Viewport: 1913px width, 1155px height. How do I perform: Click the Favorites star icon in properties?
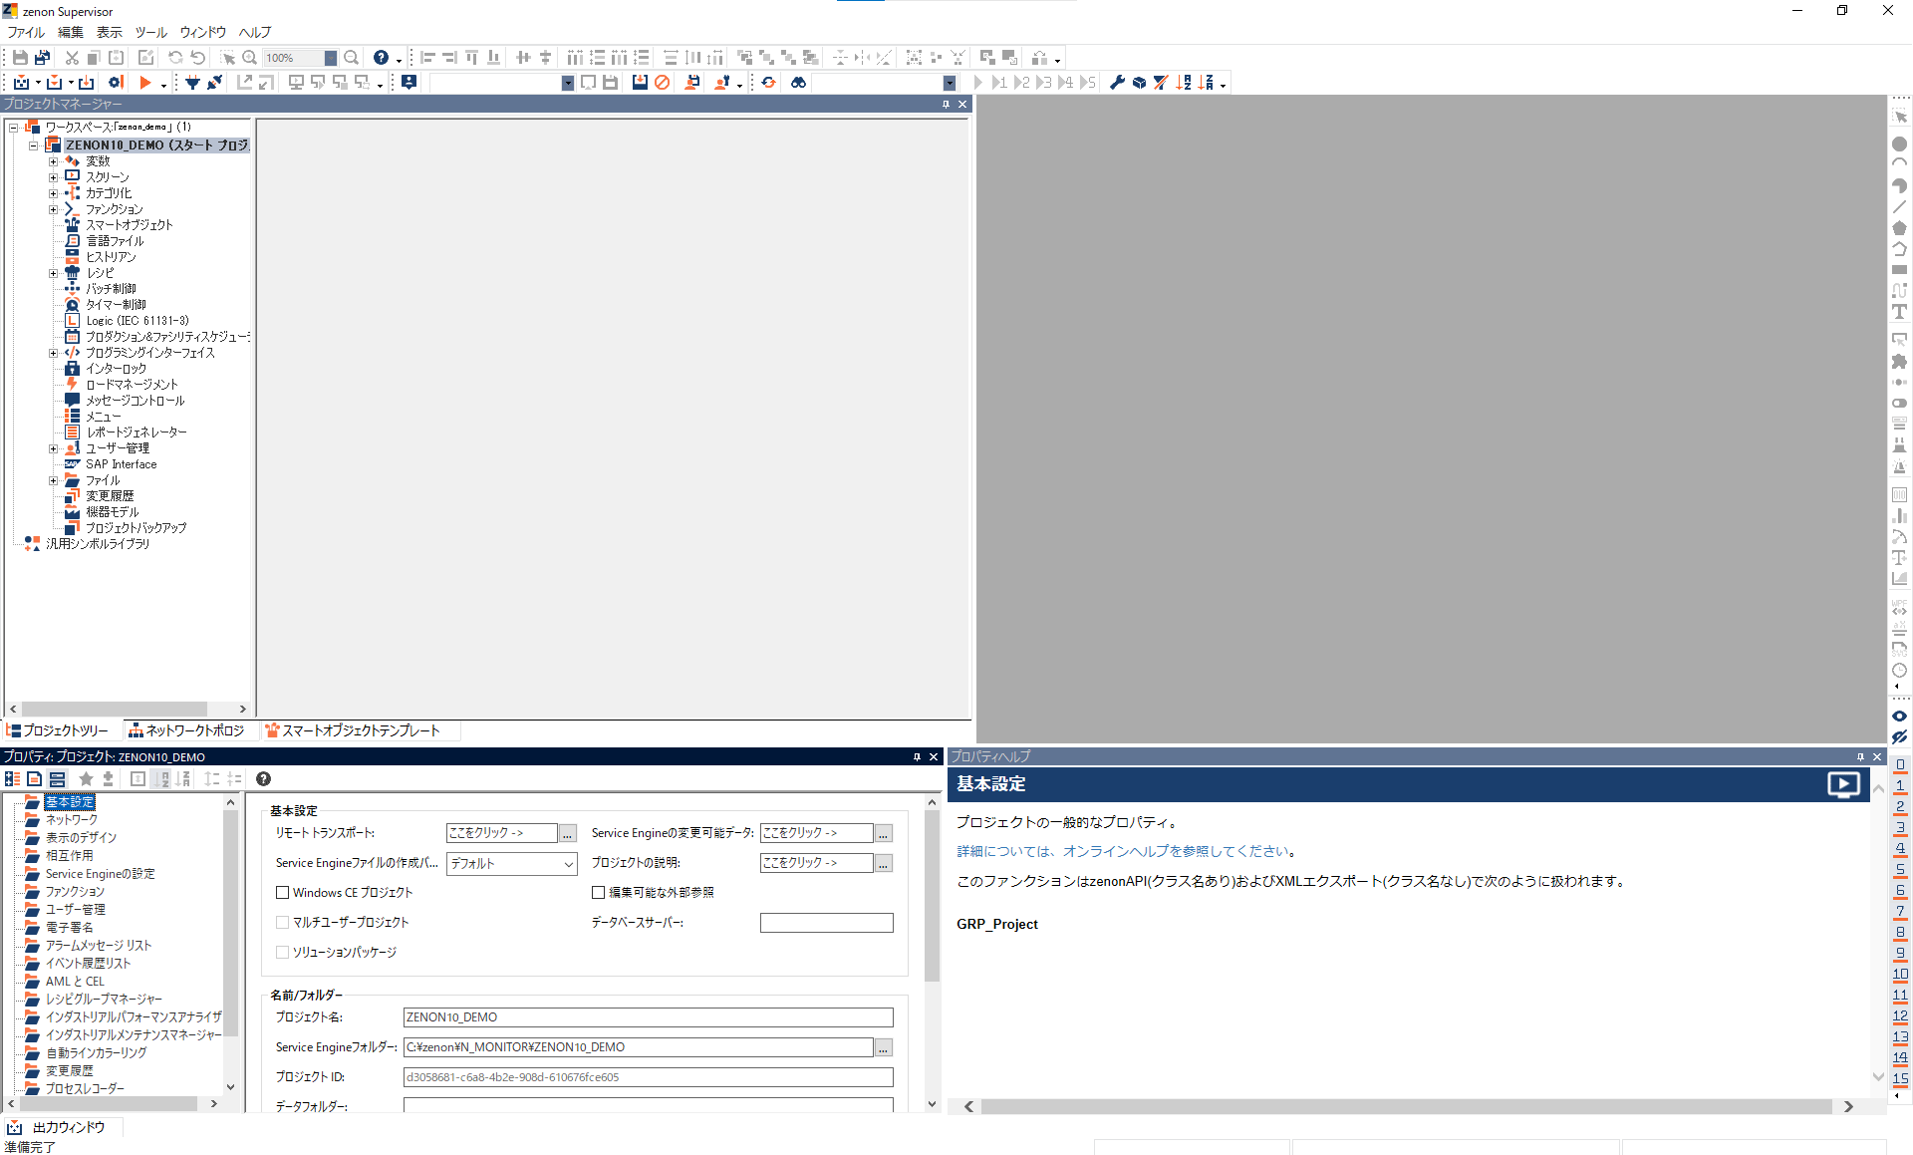(86, 779)
